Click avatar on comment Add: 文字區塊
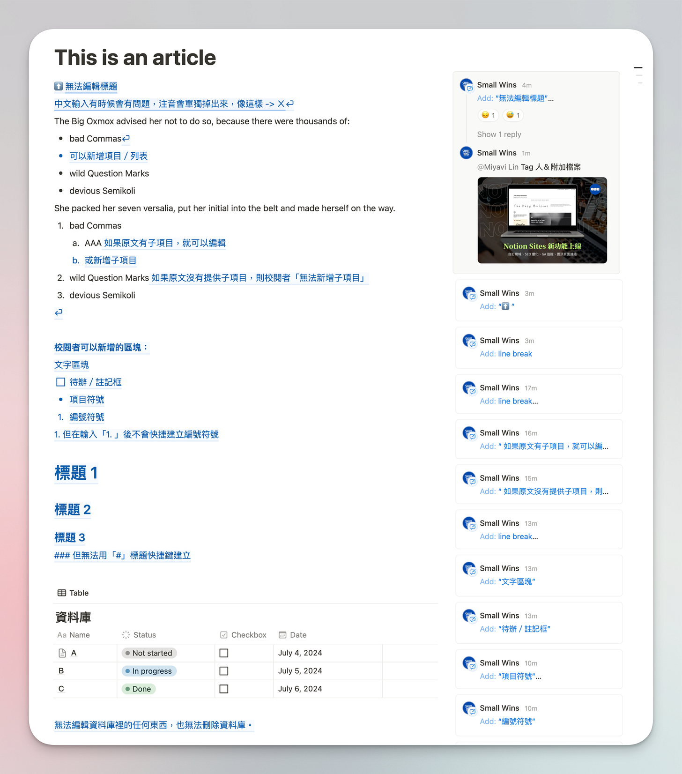The width and height of the screenshot is (682, 774). pyautogui.click(x=469, y=568)
